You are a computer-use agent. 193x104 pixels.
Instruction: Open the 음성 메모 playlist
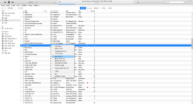7,53
